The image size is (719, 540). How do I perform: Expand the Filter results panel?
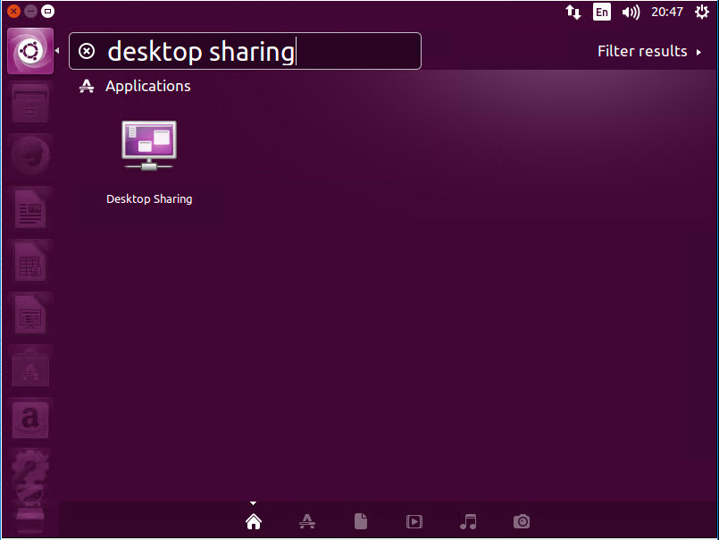tap(648, 52)
